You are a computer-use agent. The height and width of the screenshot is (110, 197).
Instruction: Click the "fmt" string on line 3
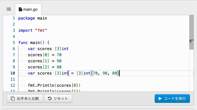point(41,31)
